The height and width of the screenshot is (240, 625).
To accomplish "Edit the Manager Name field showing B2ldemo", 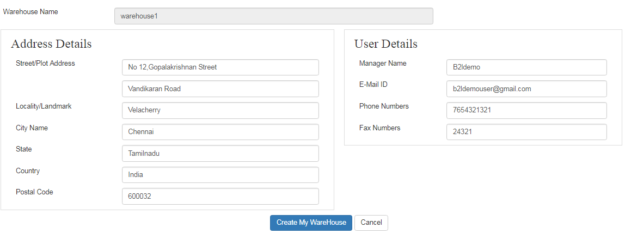I will [526, 67].
